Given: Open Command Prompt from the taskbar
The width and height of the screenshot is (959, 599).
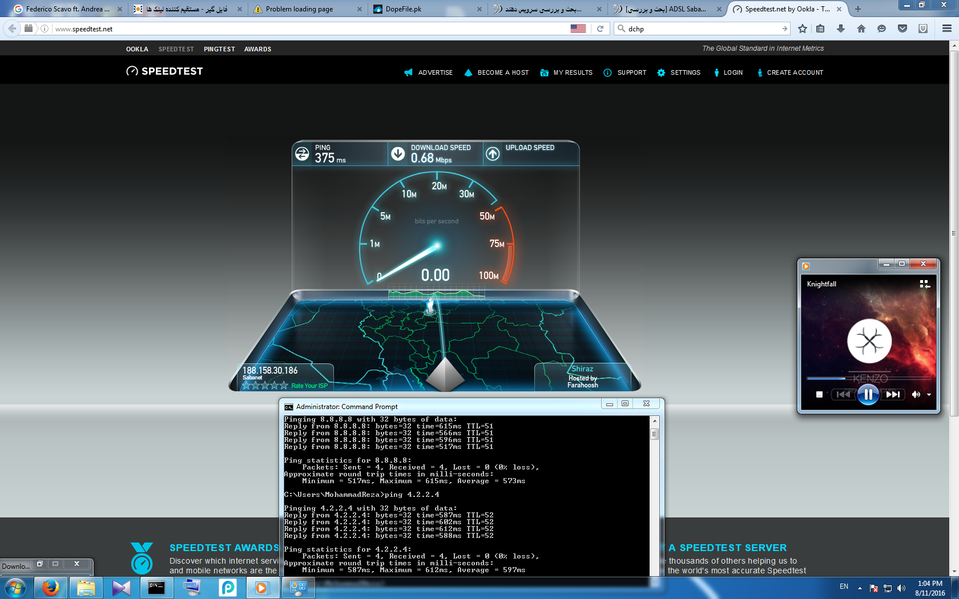Looking at the screenshot, I should click(156, 588).
